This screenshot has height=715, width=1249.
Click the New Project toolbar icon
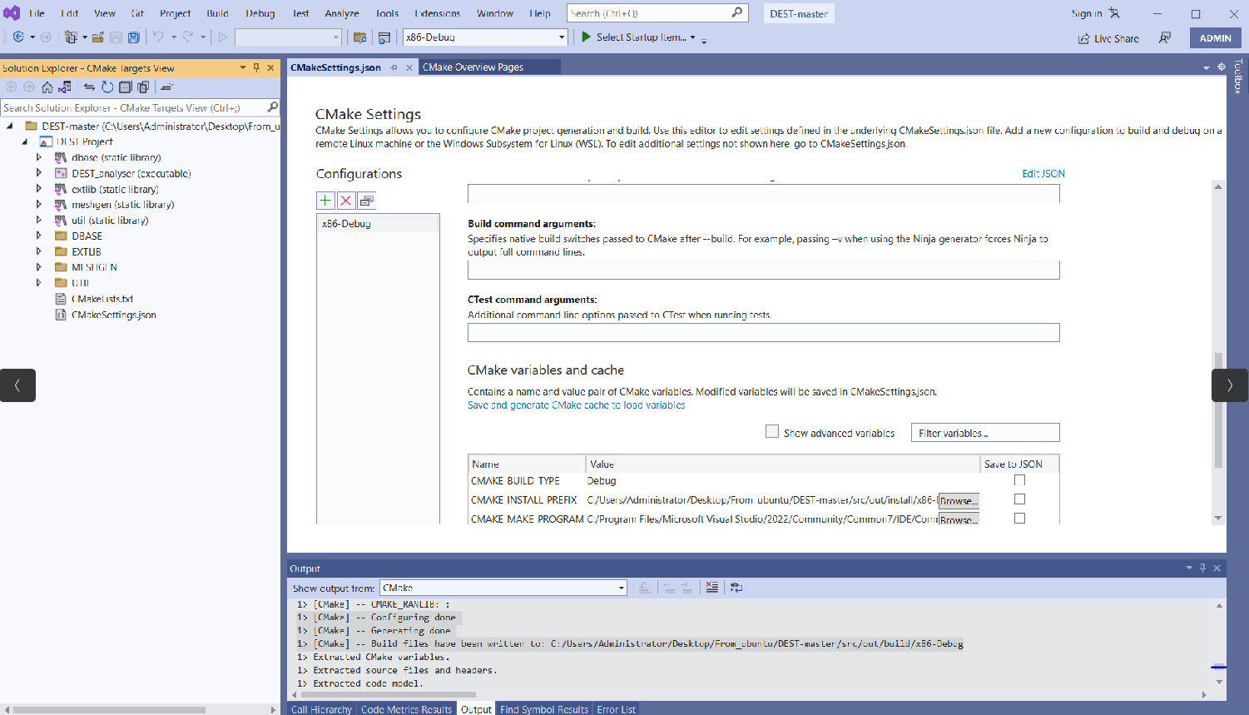(x=71, y=37)
